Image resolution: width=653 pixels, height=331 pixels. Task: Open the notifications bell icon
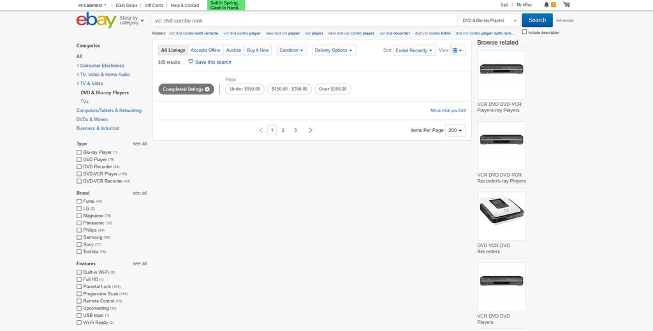pos(547,4)
